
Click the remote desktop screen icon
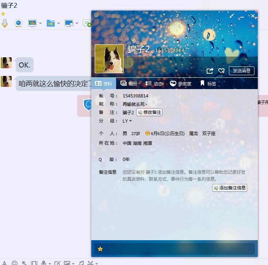pos(69,23)
